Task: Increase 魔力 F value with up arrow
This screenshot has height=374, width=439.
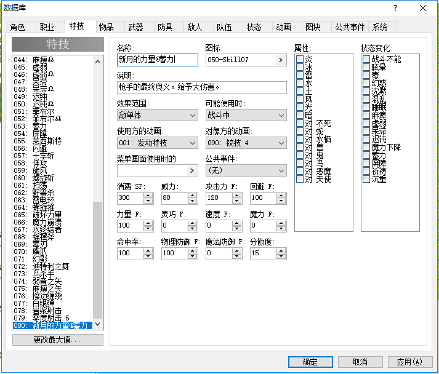Action: pyautogui.click(x=281, y=223)
